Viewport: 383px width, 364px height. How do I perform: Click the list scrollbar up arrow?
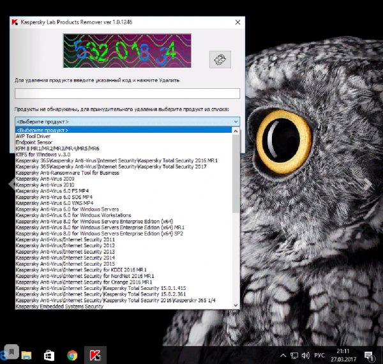point(236,131)
